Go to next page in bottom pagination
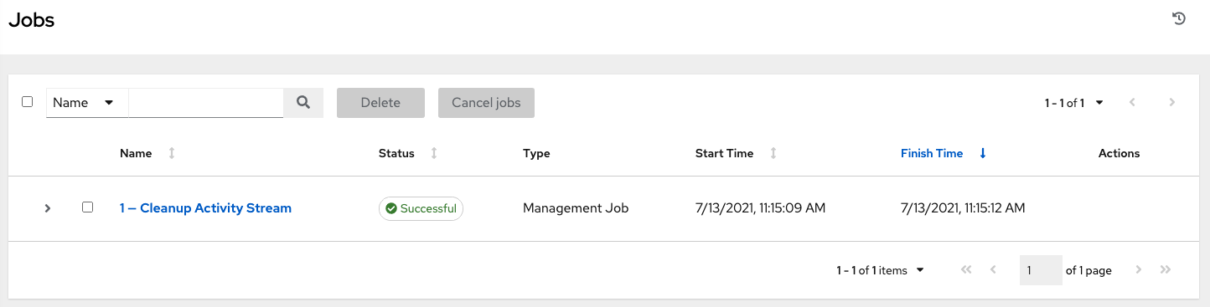Image resolution: width=1210 pixels, height=307 pixels. click(x=1138, y=270)
